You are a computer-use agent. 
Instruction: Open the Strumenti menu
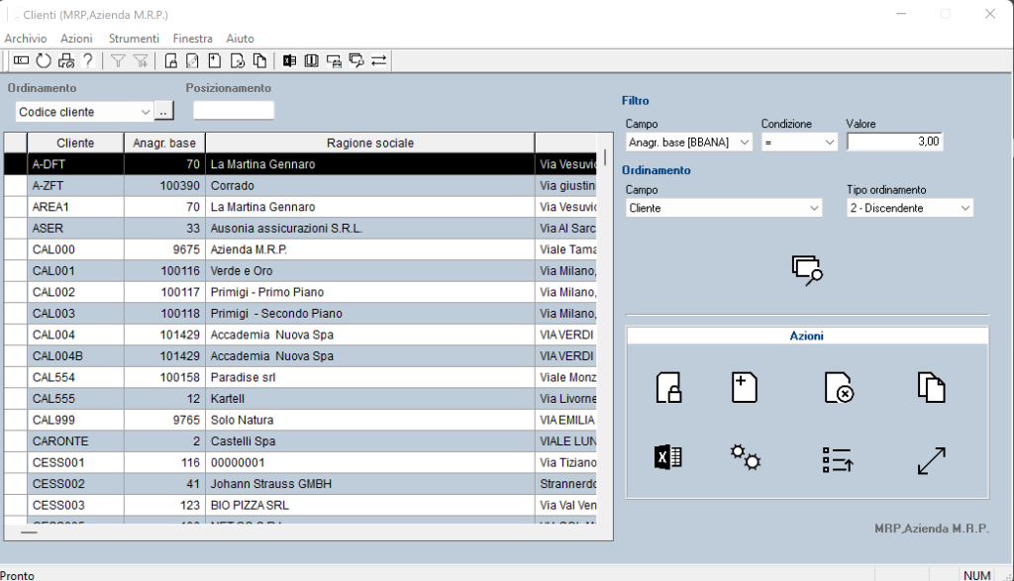coord(133,38)
